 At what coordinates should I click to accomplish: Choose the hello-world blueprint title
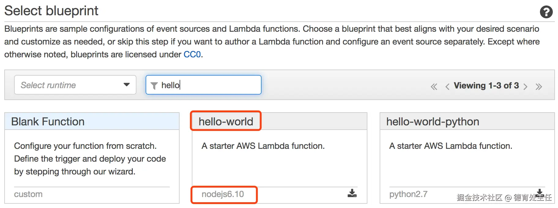226,122
